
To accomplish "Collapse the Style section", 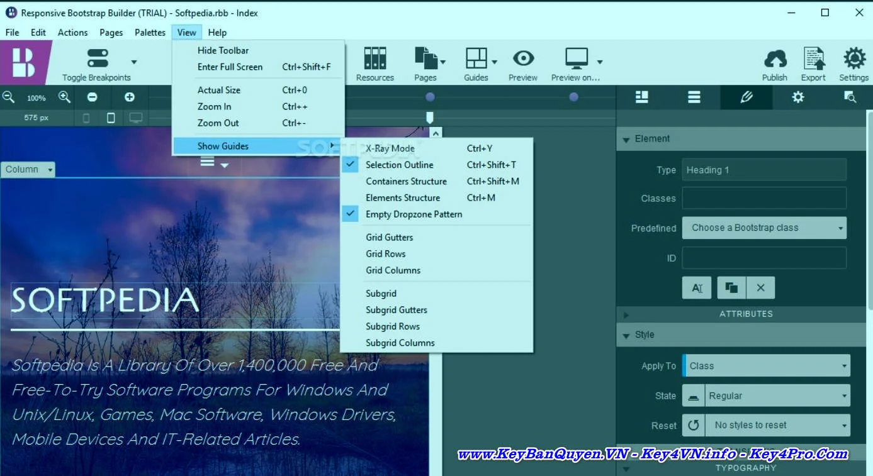I will [626, 335].
